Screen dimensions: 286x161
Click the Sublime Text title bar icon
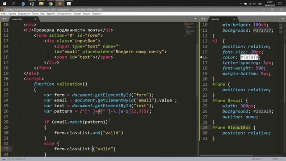2,9
